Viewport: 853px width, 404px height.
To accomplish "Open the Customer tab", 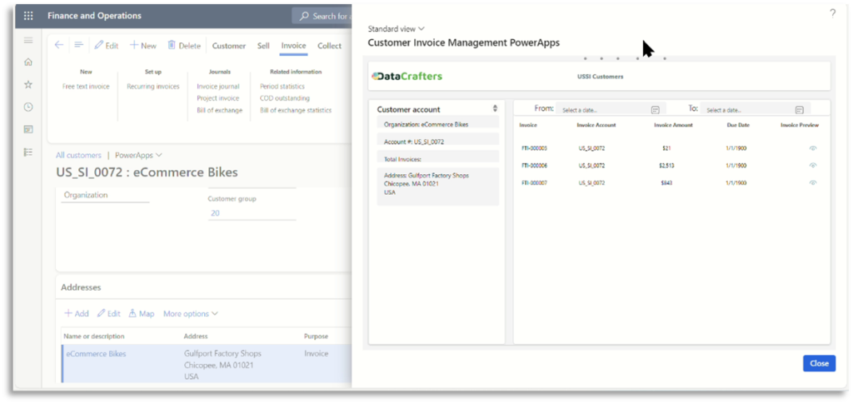I will pyautogui.click(x=229, y=46).
